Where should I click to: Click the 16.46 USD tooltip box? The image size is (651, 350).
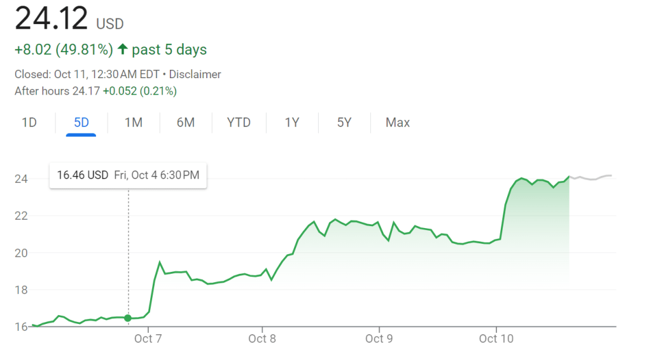[128, 175]
